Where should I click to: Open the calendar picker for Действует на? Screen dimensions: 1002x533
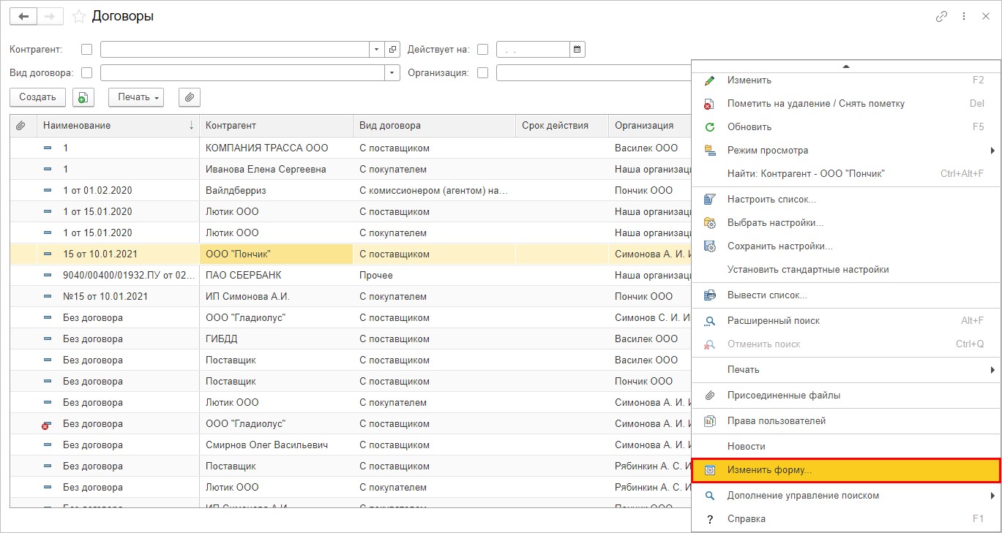tap(577, 50)
